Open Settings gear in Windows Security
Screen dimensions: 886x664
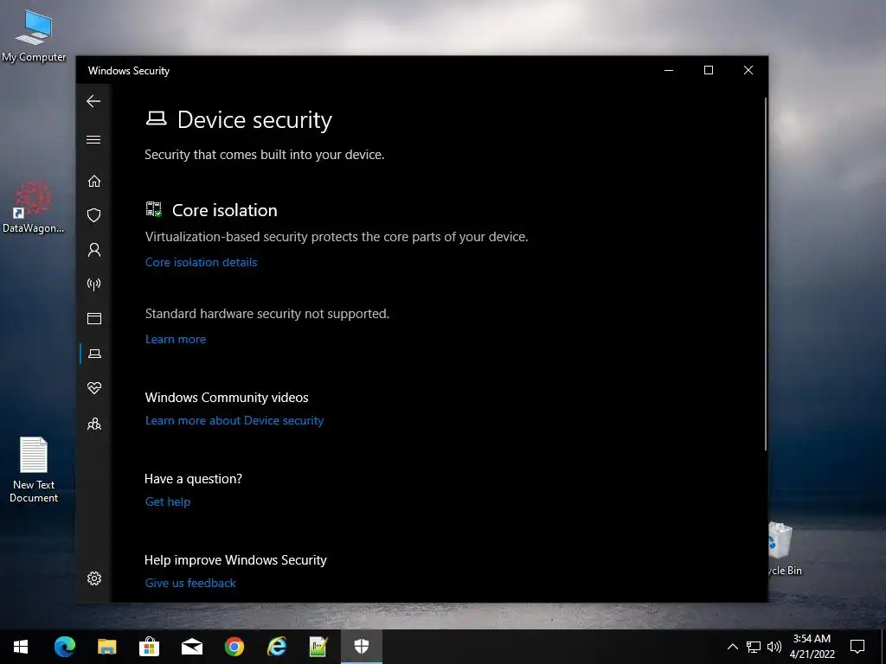coord(93,578)
